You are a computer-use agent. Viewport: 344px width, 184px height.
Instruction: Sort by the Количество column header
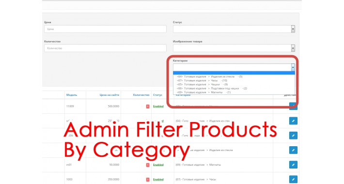pos(141,95)
